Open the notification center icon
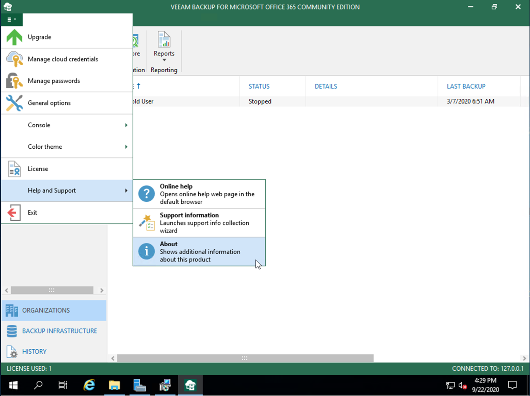This screenshot has width=530, height=396. 512,385
